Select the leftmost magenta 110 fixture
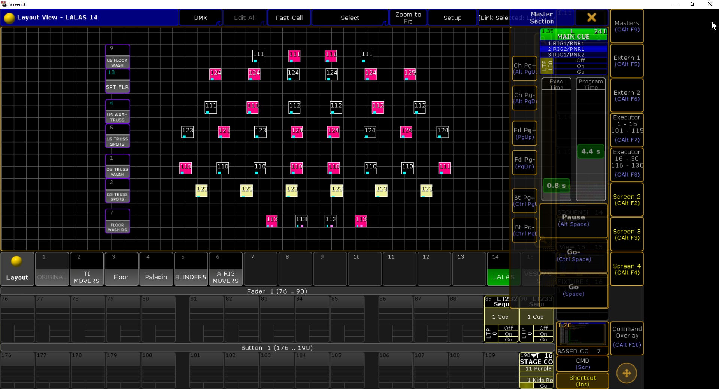This screenshot has width=719, height=389. 186,168
